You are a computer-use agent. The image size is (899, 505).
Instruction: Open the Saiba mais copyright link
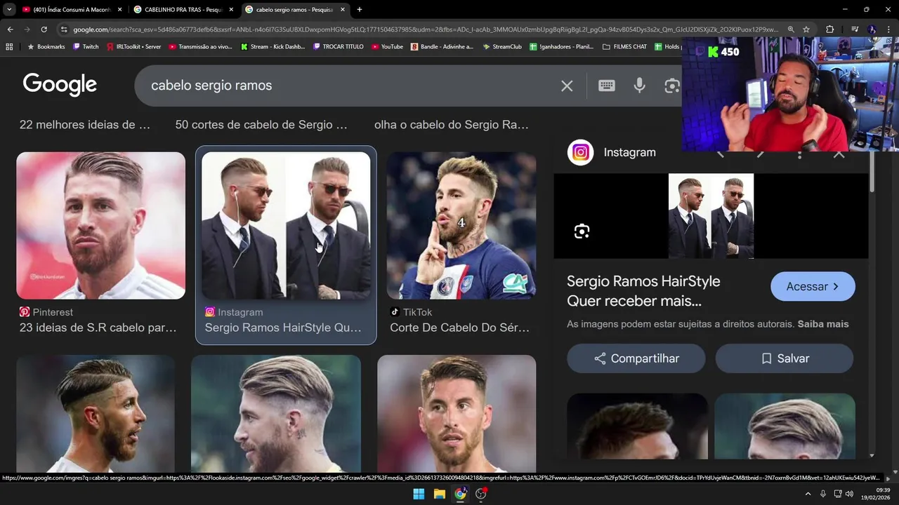coord(823,324)
